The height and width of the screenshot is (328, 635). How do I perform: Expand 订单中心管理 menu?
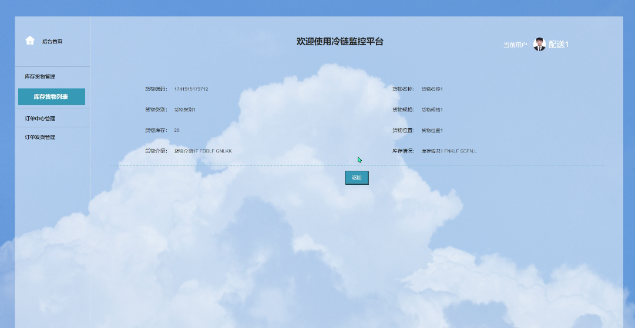pyautogui.click(x=40, y=119)
